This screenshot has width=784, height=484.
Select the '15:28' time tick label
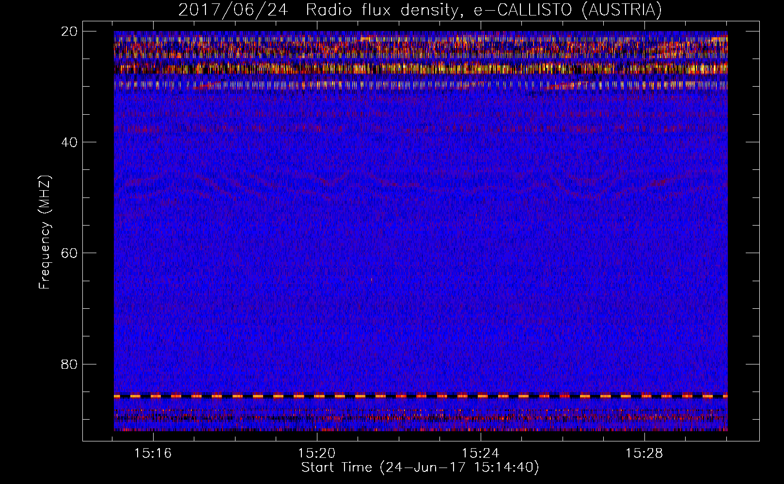644,454
